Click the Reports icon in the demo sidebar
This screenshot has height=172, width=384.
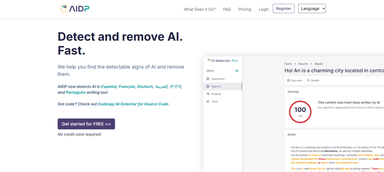pos(208,86)
